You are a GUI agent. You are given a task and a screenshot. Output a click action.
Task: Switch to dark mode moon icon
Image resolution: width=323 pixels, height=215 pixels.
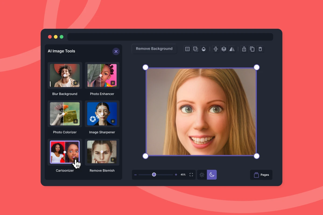[212, 175]
